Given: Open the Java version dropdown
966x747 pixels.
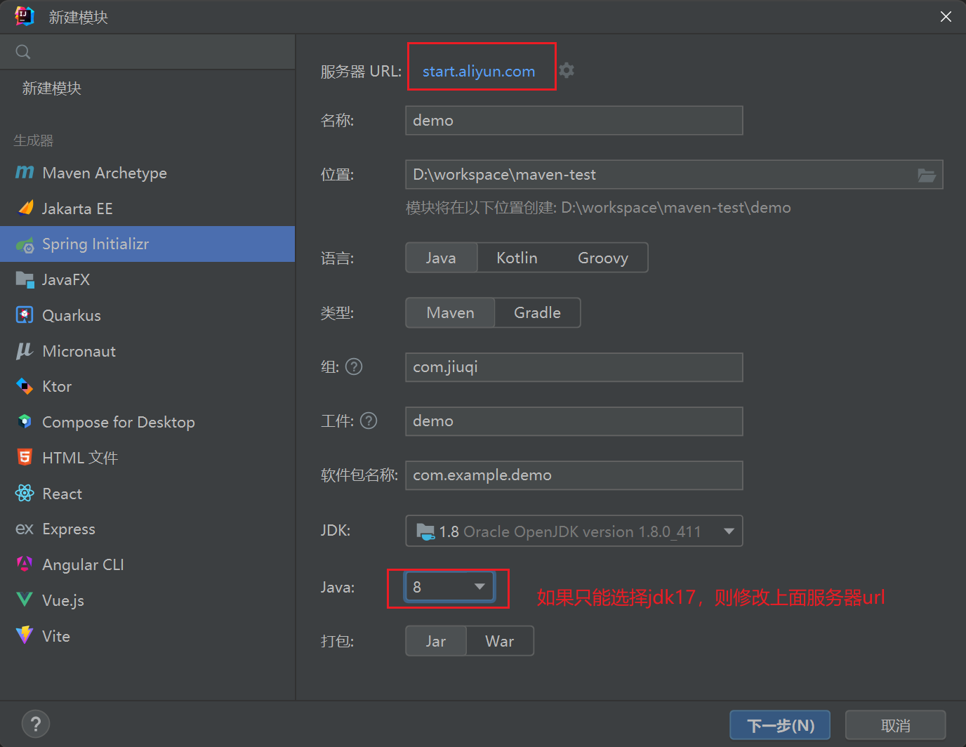Looking at the screenshot, I should click(x=449, y=587).
